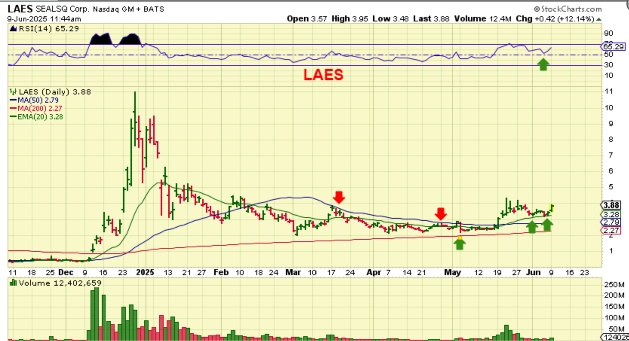Click the Apr label on the date axis

coord(374,272)
